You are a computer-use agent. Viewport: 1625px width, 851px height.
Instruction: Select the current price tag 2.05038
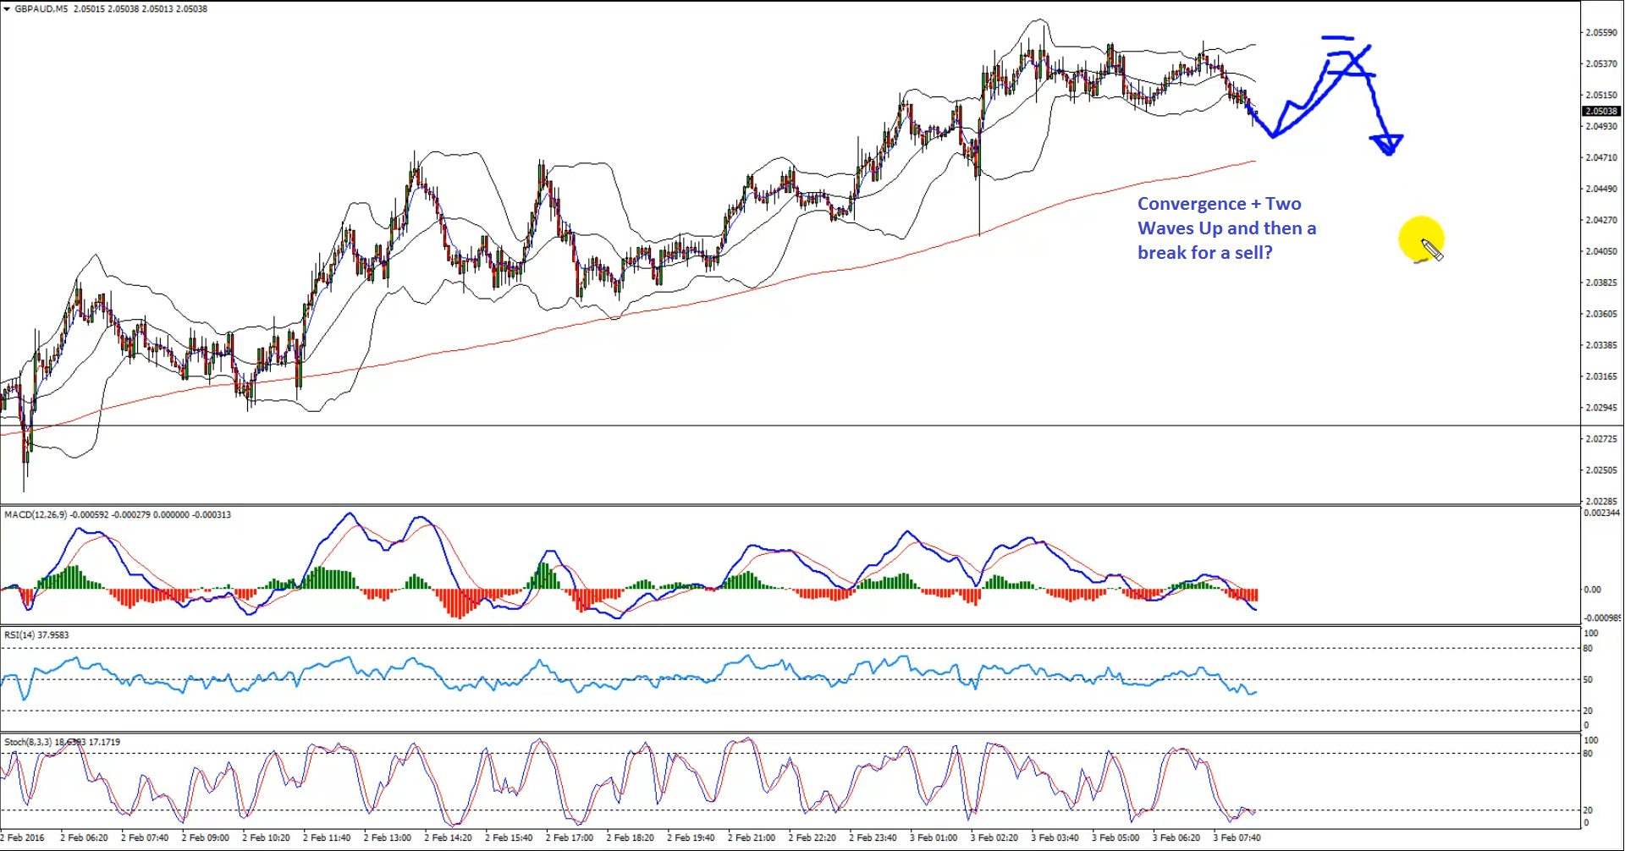click(x=1600, y=111)
